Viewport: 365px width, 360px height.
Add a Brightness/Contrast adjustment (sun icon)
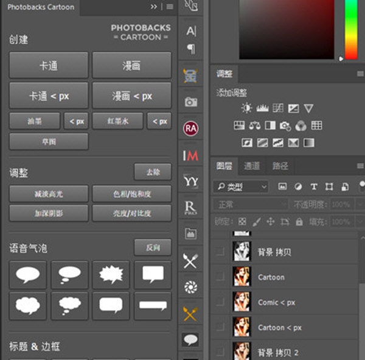tap(246, 108)
